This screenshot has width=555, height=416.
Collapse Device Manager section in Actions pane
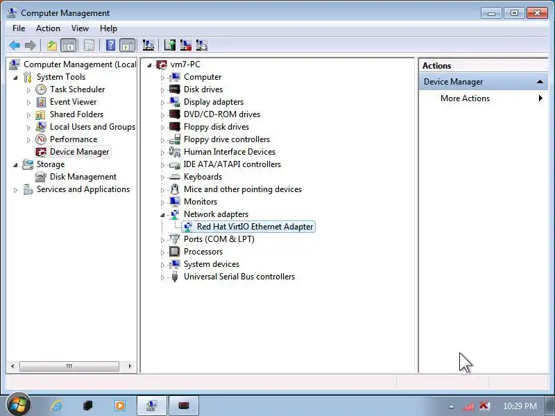[x=540, y=82]
